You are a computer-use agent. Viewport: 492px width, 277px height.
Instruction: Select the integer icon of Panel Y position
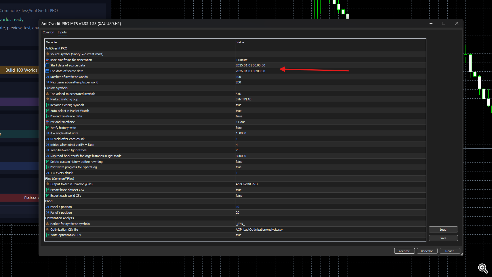[47, 213]
